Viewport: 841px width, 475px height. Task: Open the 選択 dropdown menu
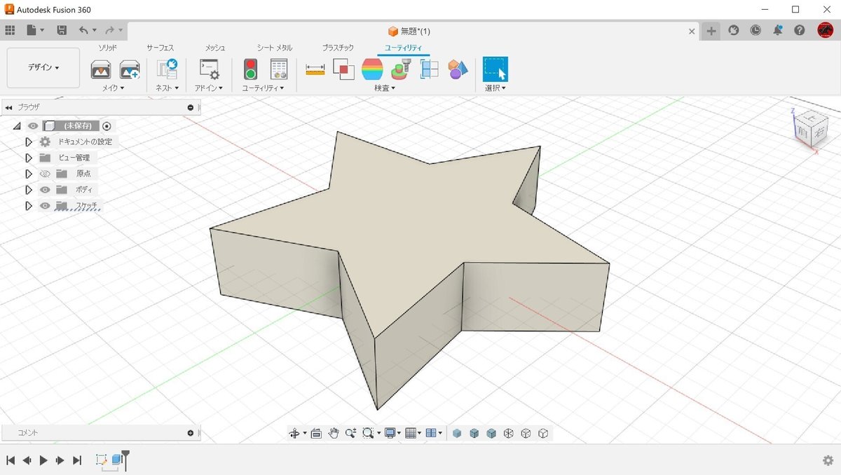(495, 88)
